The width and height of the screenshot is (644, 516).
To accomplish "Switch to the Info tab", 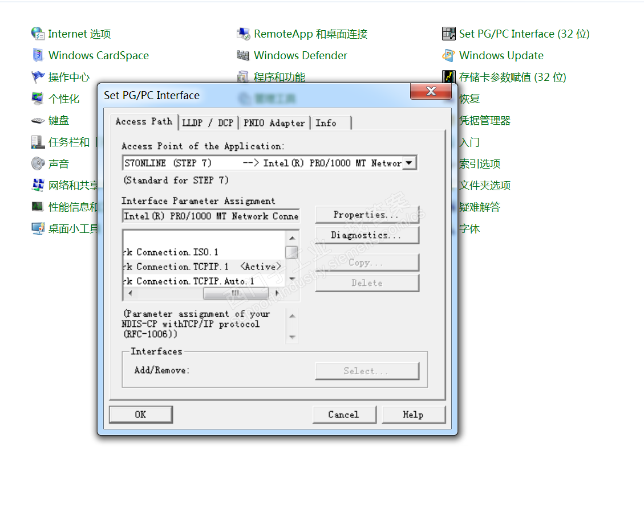I will [x=331, y=123].
